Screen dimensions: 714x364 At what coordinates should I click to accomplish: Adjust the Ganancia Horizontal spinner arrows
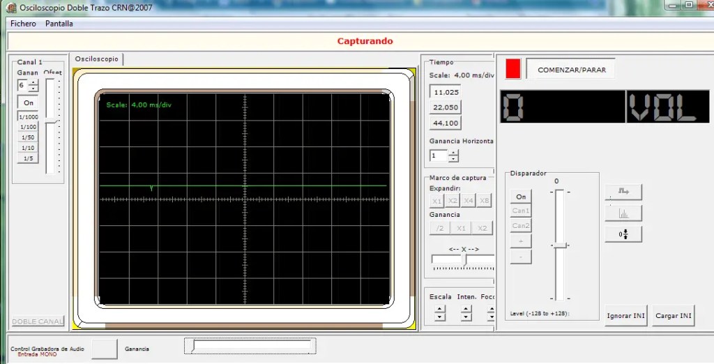coord(454,156)
